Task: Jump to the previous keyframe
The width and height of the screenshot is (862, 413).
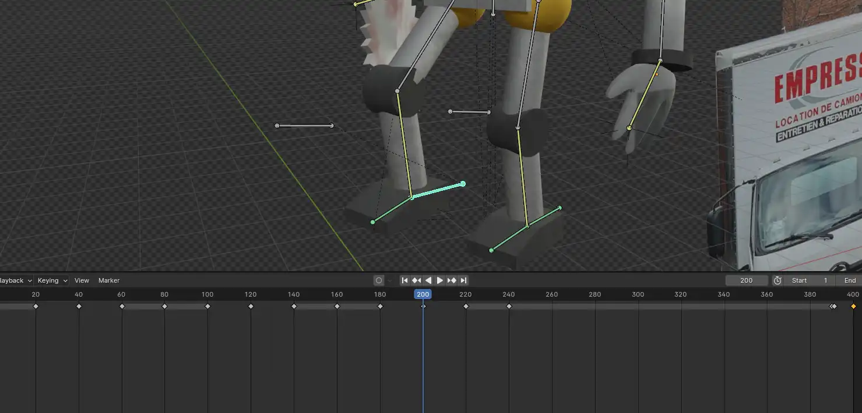Action: pyautogui.click(x=417, y=280)
